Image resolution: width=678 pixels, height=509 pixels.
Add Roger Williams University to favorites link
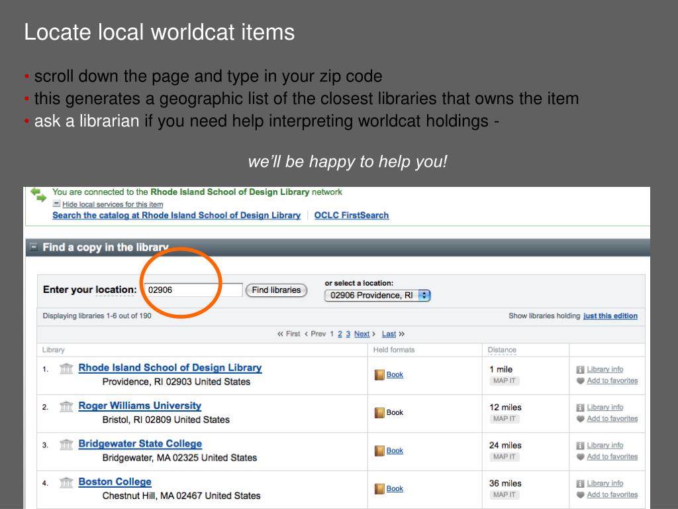click(x=612, y=419)
